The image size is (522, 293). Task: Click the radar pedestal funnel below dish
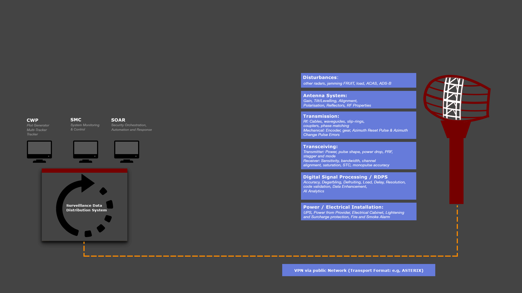[456, 129]
